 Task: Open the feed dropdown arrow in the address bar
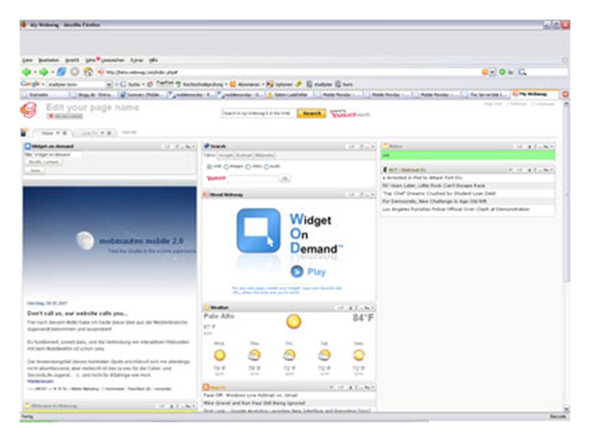(492, 72)
